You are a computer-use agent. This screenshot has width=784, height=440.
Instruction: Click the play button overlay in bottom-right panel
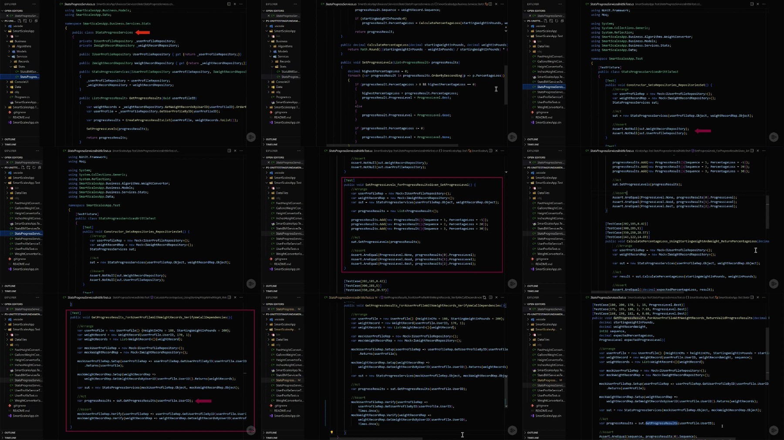(x=774, y=430)
